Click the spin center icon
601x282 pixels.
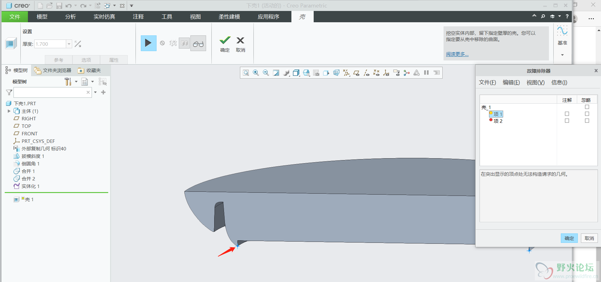click(x=407, y=73)
